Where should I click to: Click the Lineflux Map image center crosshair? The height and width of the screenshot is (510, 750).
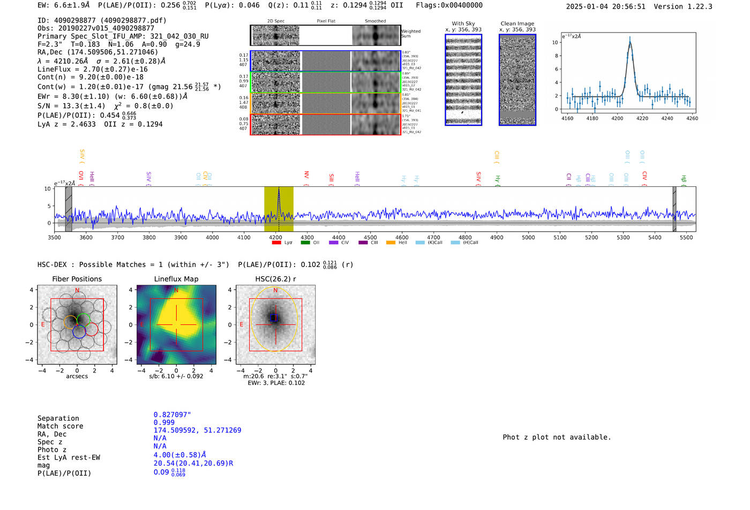176,325
